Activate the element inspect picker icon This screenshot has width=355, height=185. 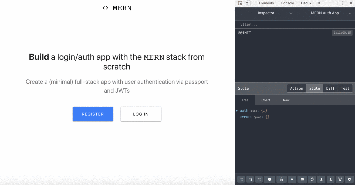[x=240, y=3]
